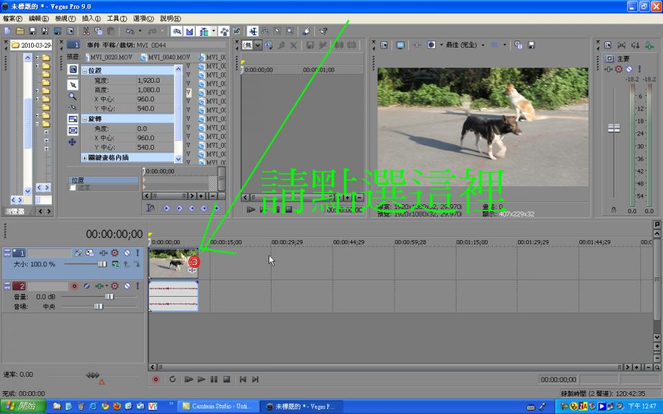Mute video track 1
The image size is (663, 414).
point(126,253)
